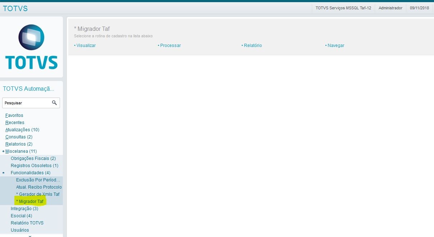Select Exclusão Por Período routine

pos(38,180)
